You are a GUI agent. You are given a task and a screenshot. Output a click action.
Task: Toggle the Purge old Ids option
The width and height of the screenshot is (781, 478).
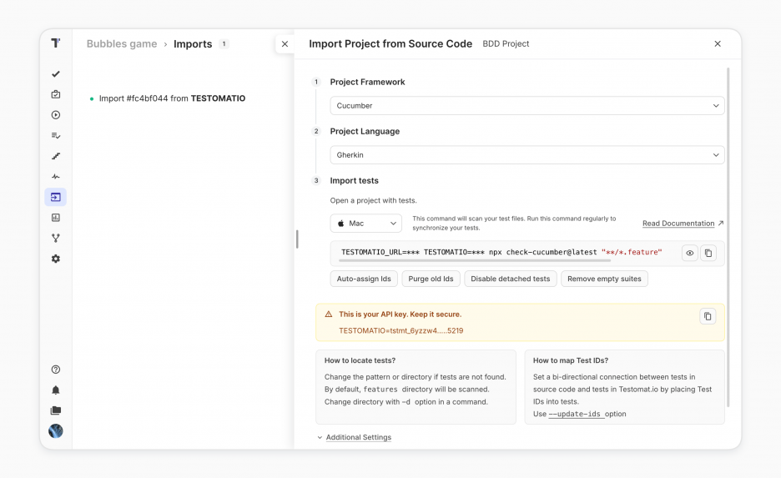[431, 279]
